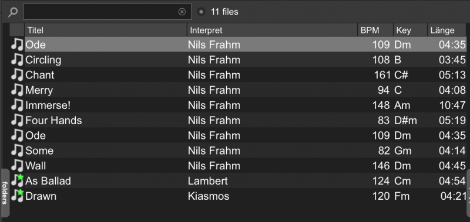Sort tracks by BPM column header
This screenshot has height=222, width=470.
[375, 30]
